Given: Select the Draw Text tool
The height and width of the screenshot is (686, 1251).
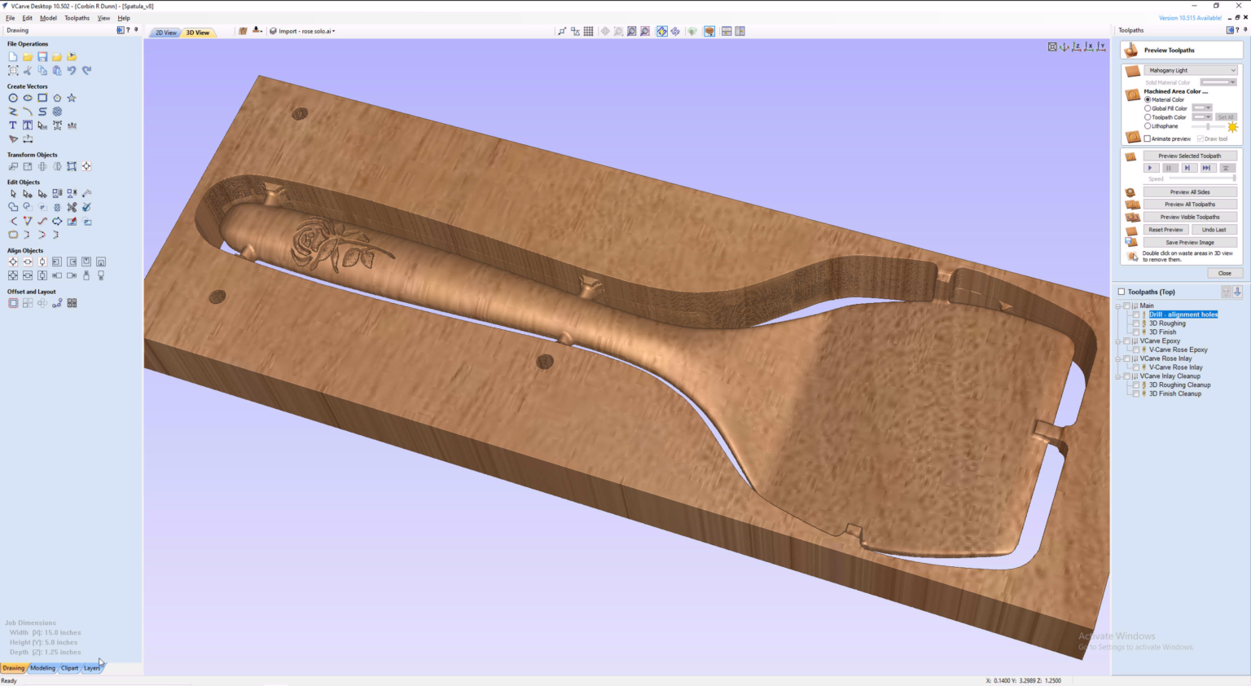Looking at the screenshot, I should tap(13, 125).
